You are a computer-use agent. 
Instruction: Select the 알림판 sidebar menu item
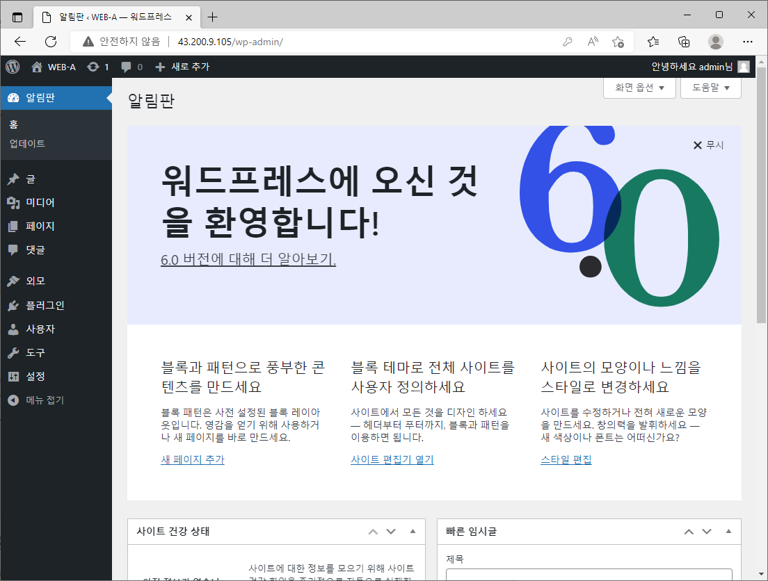click(x=56, y=98)
